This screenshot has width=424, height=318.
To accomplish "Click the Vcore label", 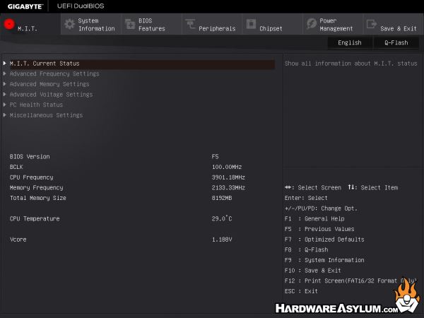I will (x=18, y=240).
